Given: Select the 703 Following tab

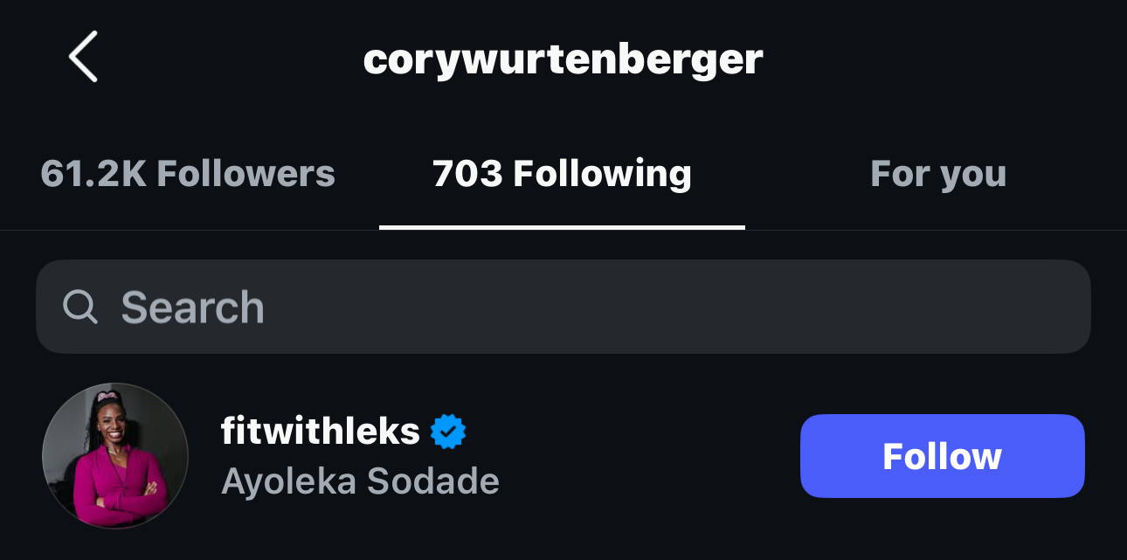Looking at the screenshot, I should (x=562, y=174).
